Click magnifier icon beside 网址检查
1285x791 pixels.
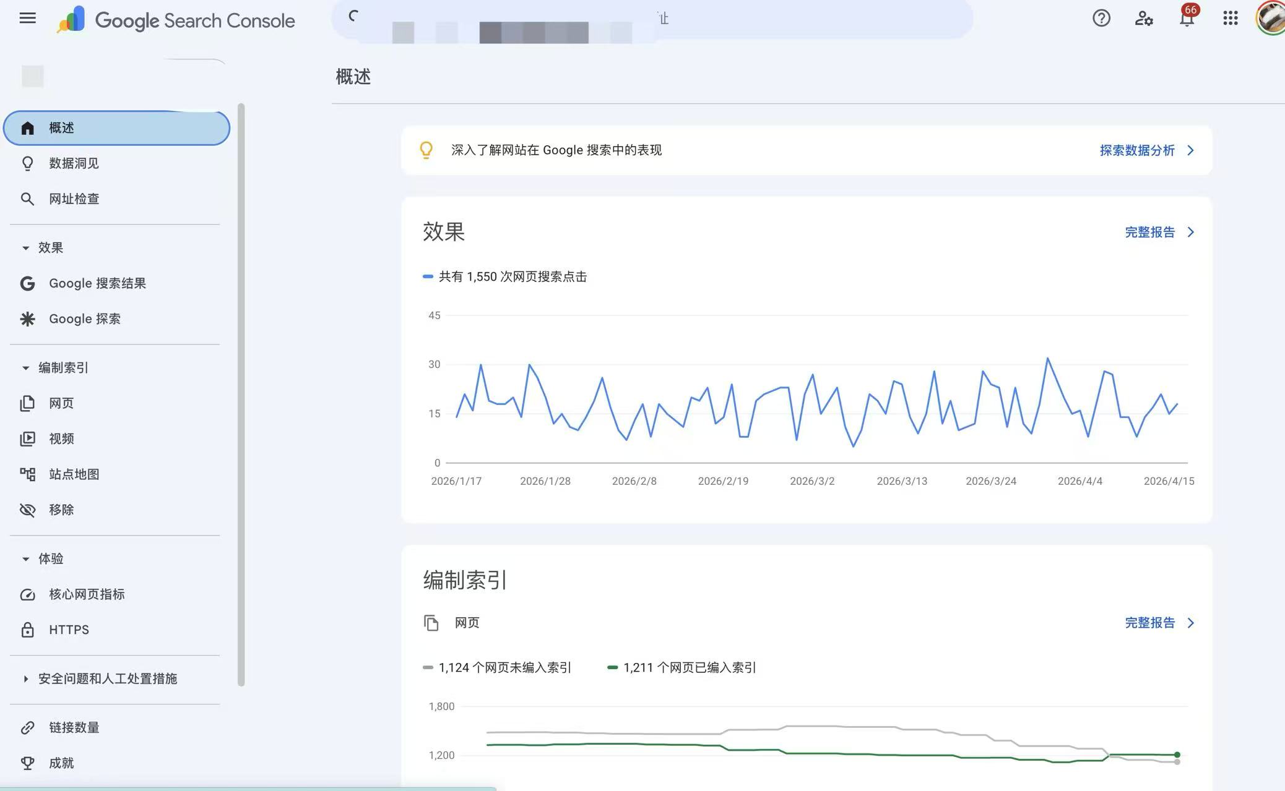tap(27, 199)
